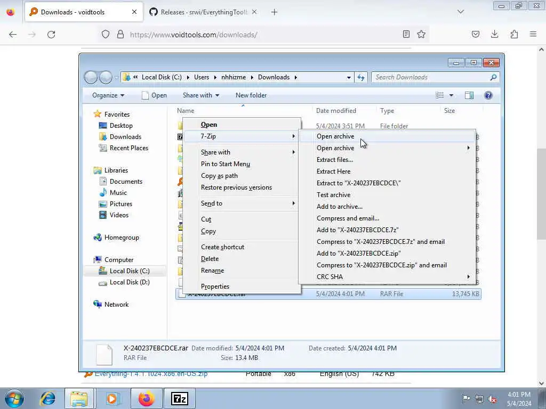List all tabs chevron
This screenshot has height=409, width=546.
point(460,12)
